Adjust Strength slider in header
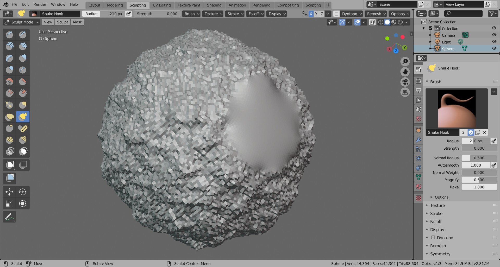The width and height of the screenshot is (500, 267). [x=157, y=14]
